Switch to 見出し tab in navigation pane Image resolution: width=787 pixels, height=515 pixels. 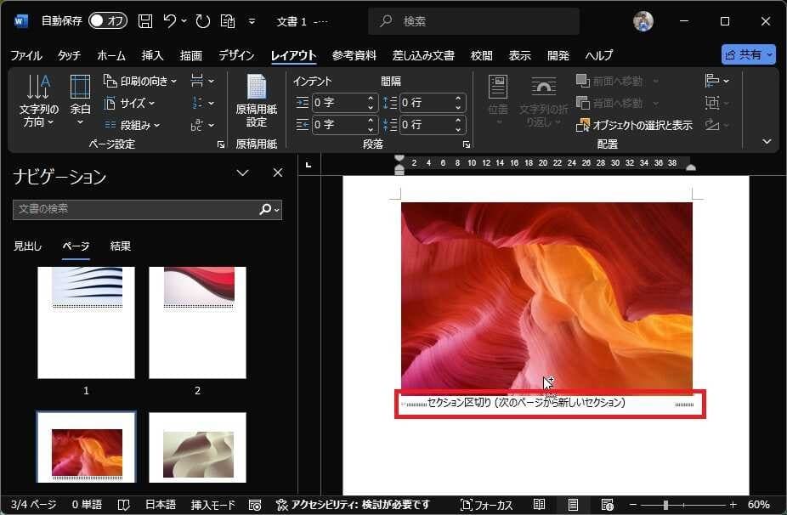pos(27,246)
